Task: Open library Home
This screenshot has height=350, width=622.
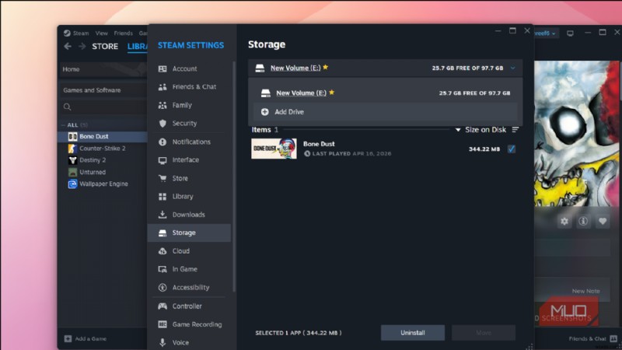Action: [103, 69]
